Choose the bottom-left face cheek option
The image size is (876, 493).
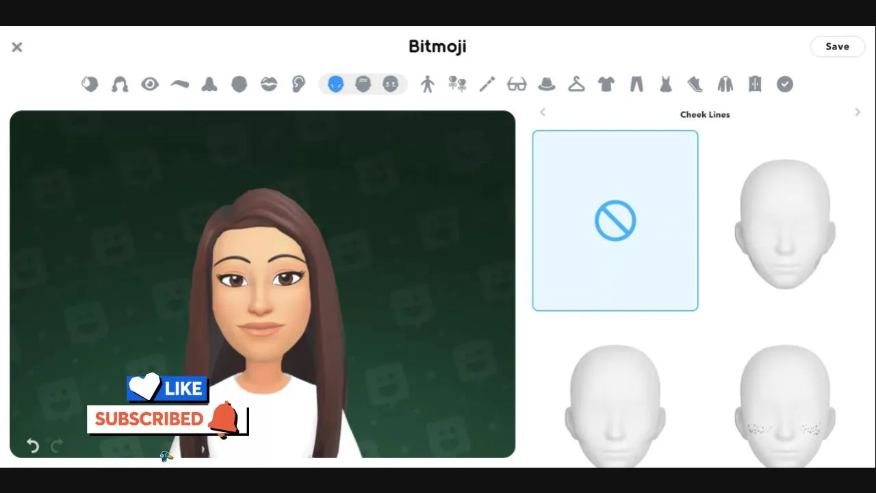tap(615, 405)
